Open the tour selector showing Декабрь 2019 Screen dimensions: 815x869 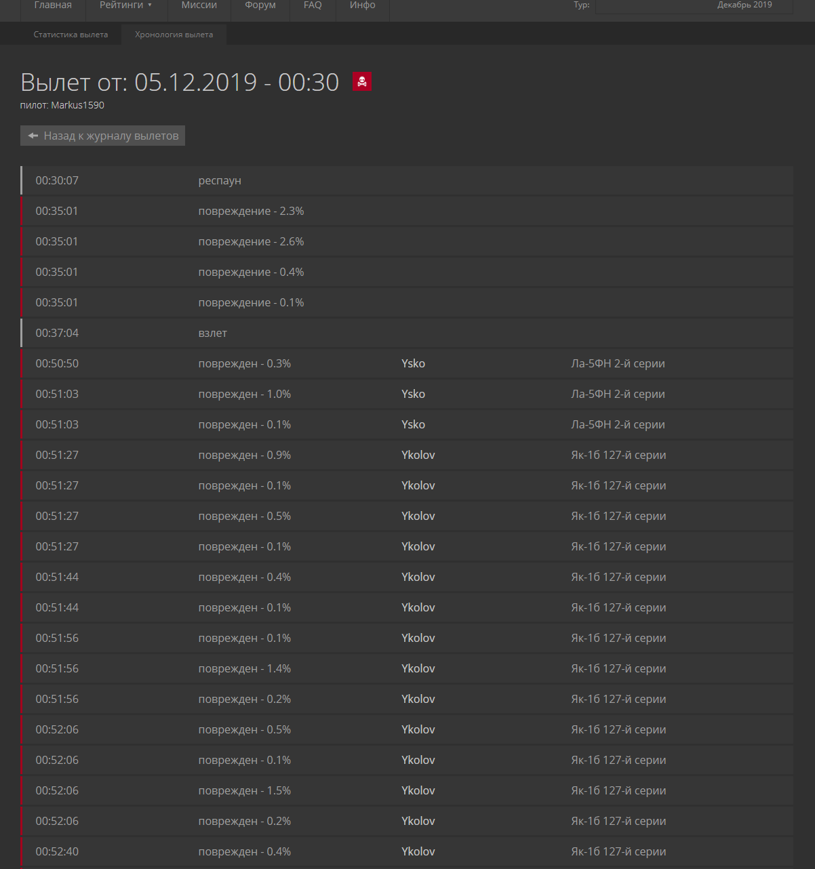(694, 5)
